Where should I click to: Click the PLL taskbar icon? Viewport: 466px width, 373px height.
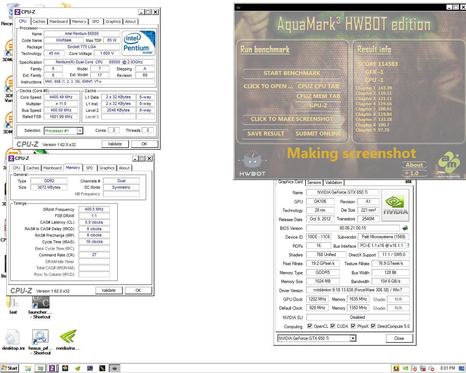click(90, 368)
